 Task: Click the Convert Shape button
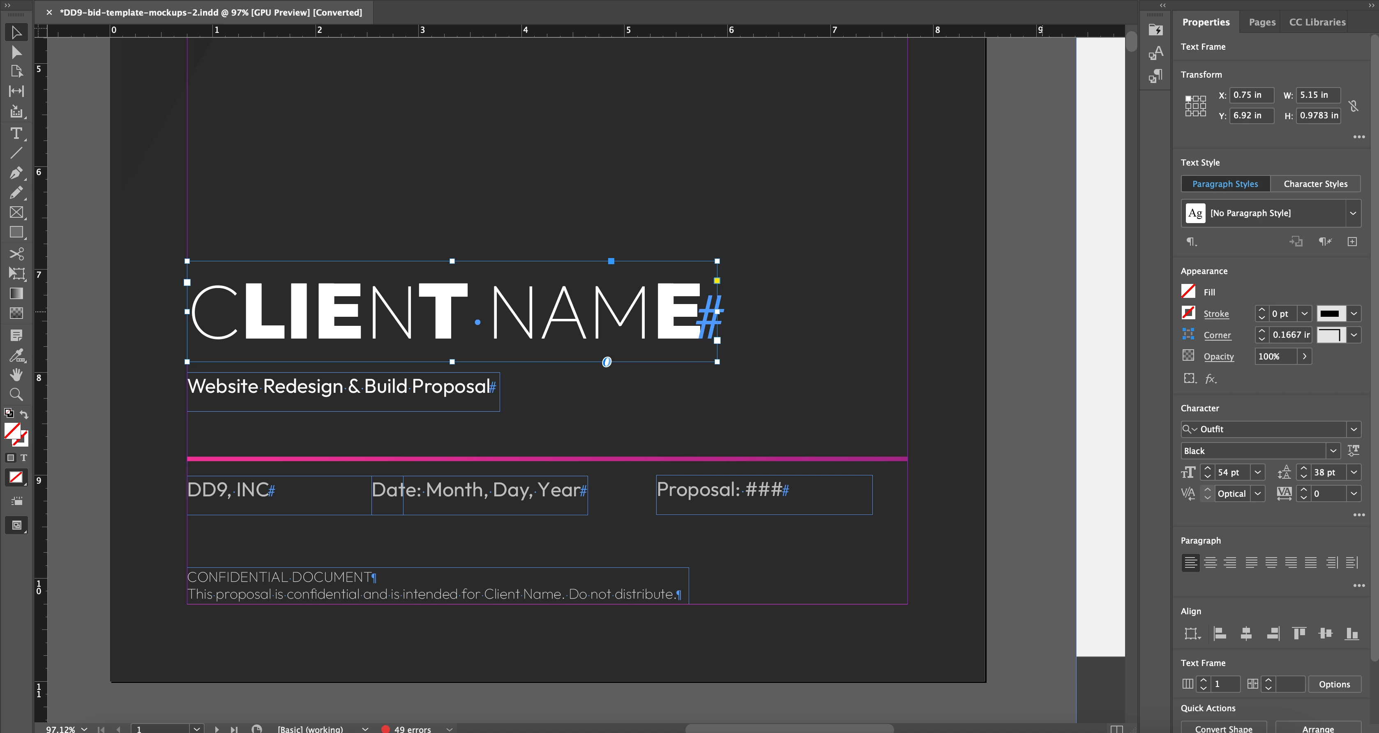[x=1223, y=728]
